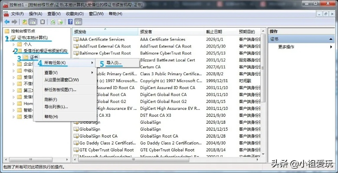The image size is (338, 173).
Task: Open the 窗口(W) menu
Action: 96,14
